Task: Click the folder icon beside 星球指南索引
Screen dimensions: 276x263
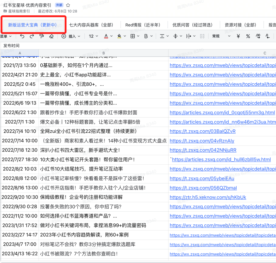Action: click(5, 11)
